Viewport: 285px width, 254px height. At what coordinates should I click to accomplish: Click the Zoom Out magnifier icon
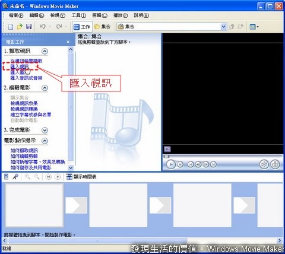click(x=37, y=177)
